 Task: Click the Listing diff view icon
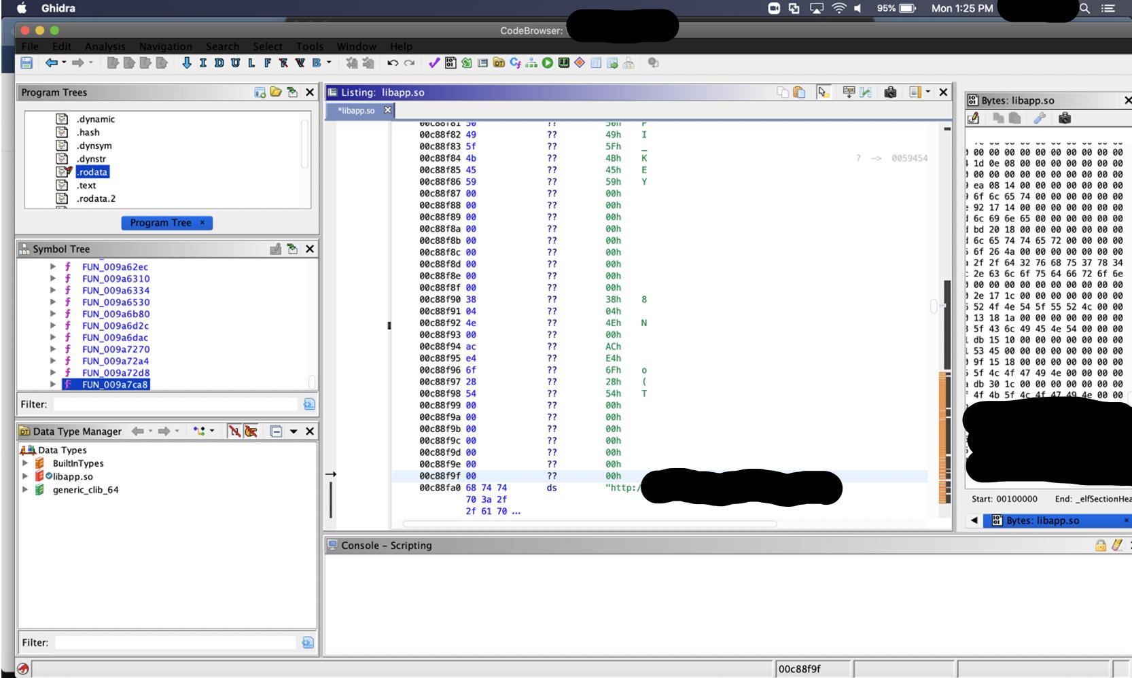pyautogui.click(x=865, y=92)
